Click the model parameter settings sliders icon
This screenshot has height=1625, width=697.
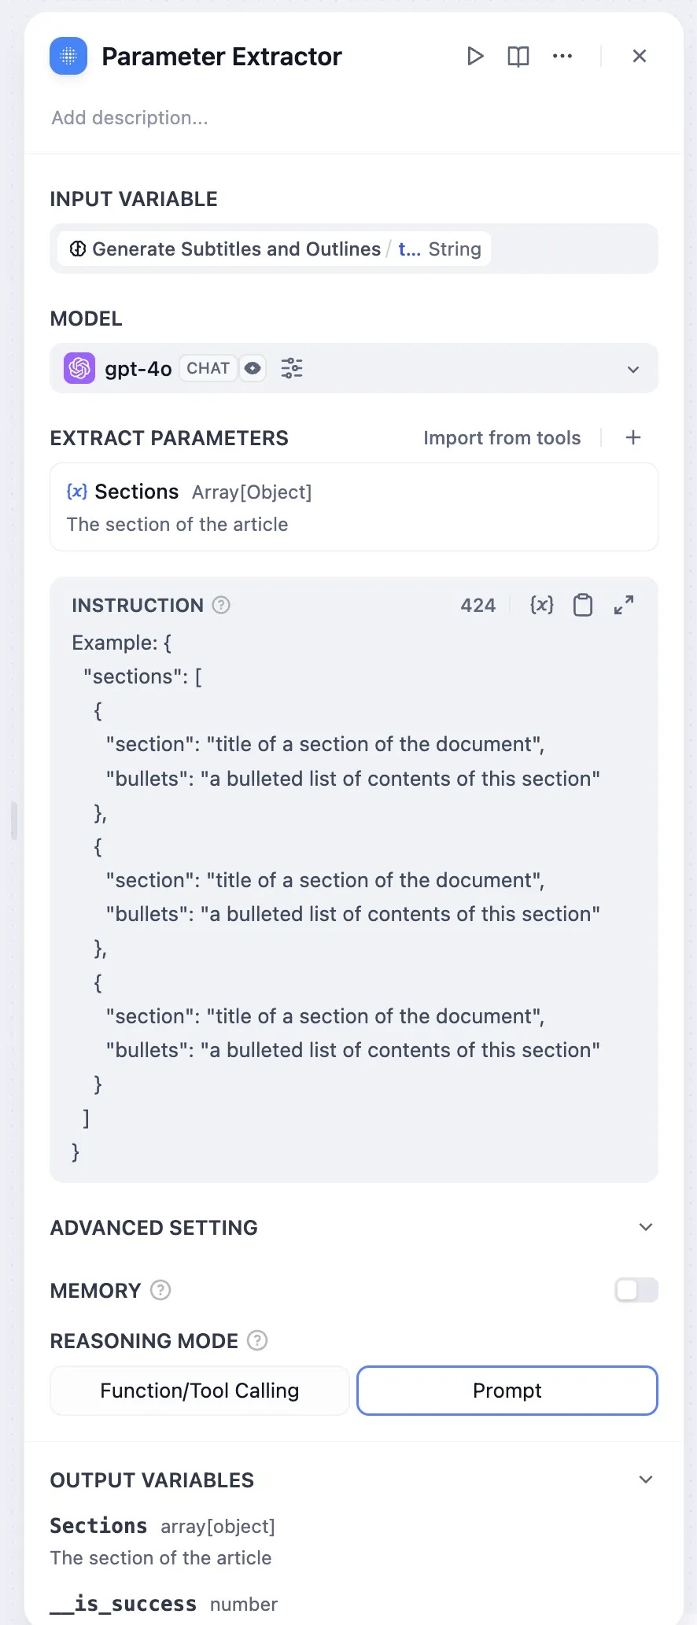point(292,368)
